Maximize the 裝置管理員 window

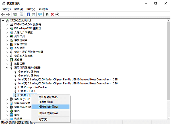(x=156, y=3)
